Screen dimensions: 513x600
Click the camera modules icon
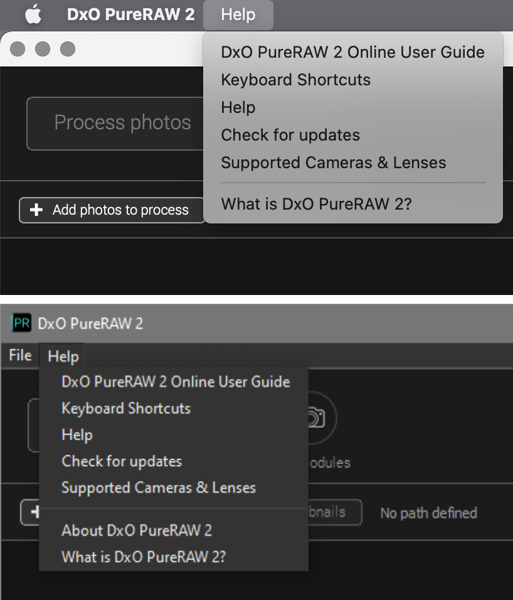317,418
